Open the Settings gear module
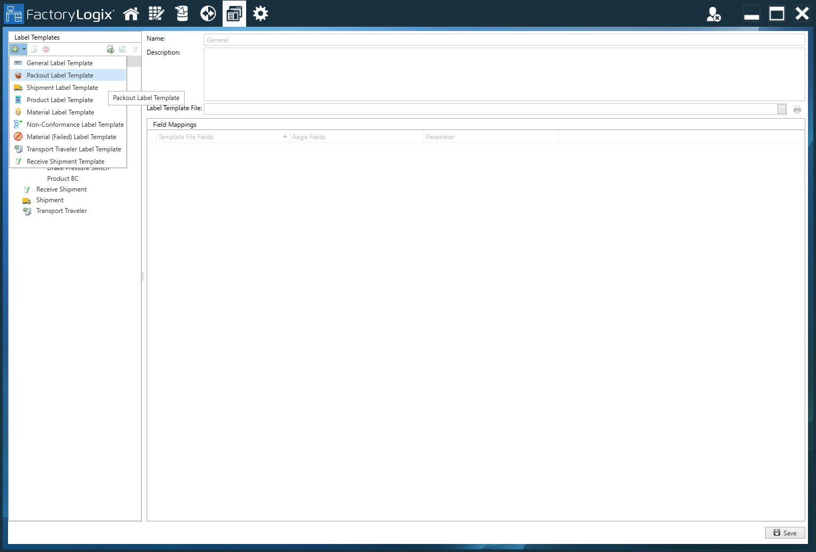The image size is (816, 552). pyautogui.click(x=261, y=13)
